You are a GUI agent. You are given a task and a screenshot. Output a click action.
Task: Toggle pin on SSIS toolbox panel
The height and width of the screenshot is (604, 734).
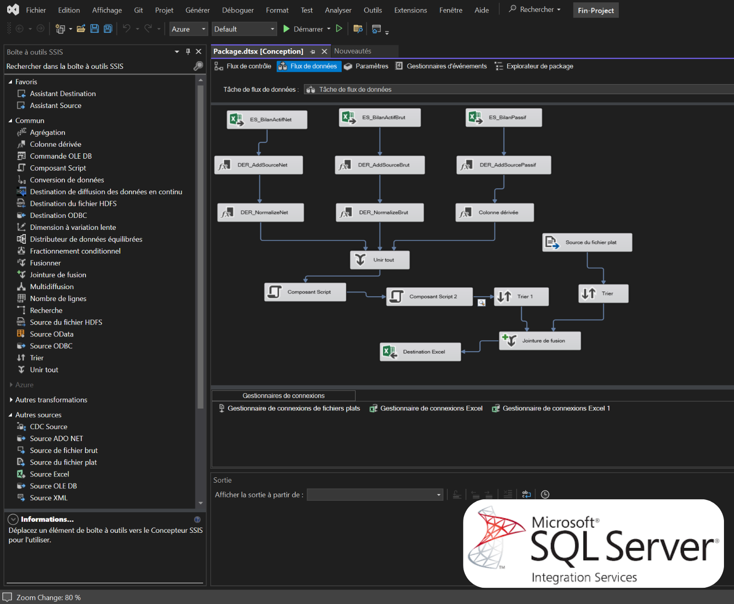pos(188,52)
